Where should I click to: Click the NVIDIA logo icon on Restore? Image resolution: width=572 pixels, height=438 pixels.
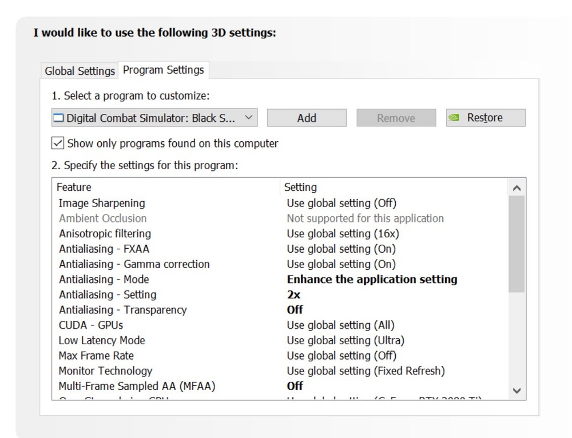pos(454,118)
